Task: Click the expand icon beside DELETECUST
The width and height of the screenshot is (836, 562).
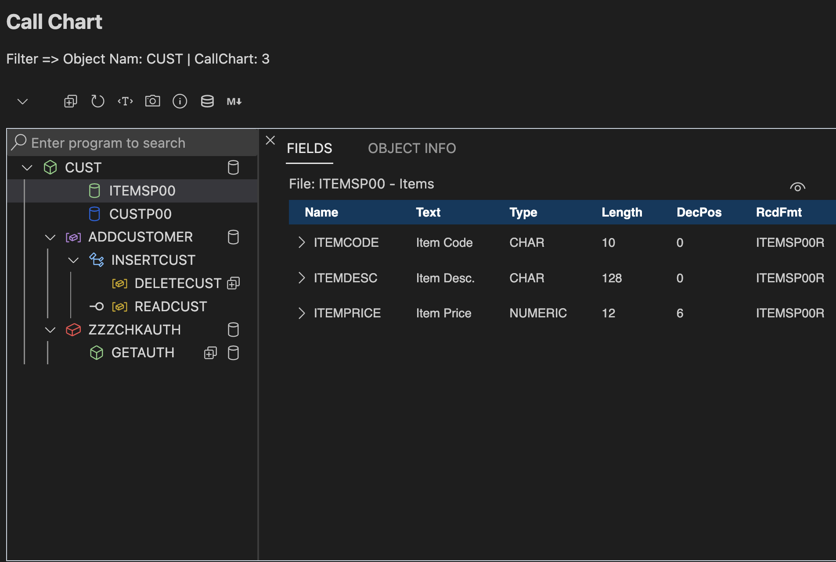Action: coord(233,284)
